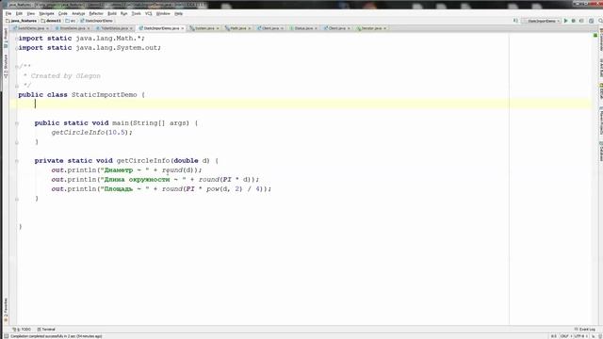Open the run configuration dropdown StaticImportDemo

(x=542, y=21)
